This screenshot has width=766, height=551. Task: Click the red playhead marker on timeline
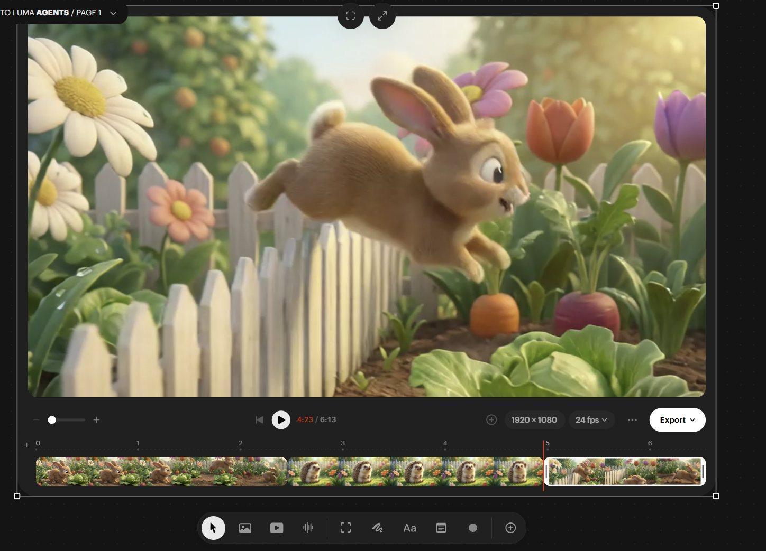tap(543, 465)
